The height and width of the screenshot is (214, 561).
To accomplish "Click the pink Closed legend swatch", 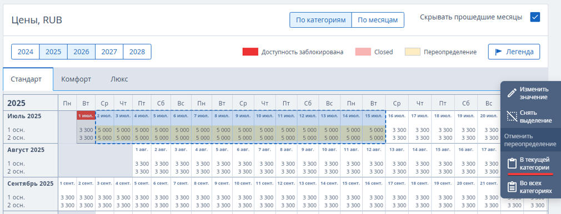I will click(363, 52).
